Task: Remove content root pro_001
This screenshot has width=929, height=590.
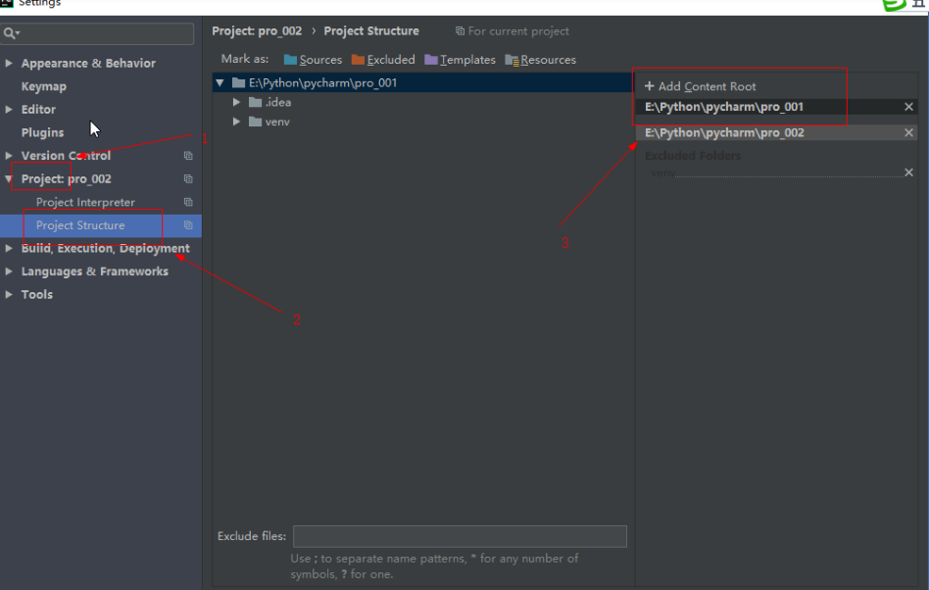Action: [x=908, y=107]
